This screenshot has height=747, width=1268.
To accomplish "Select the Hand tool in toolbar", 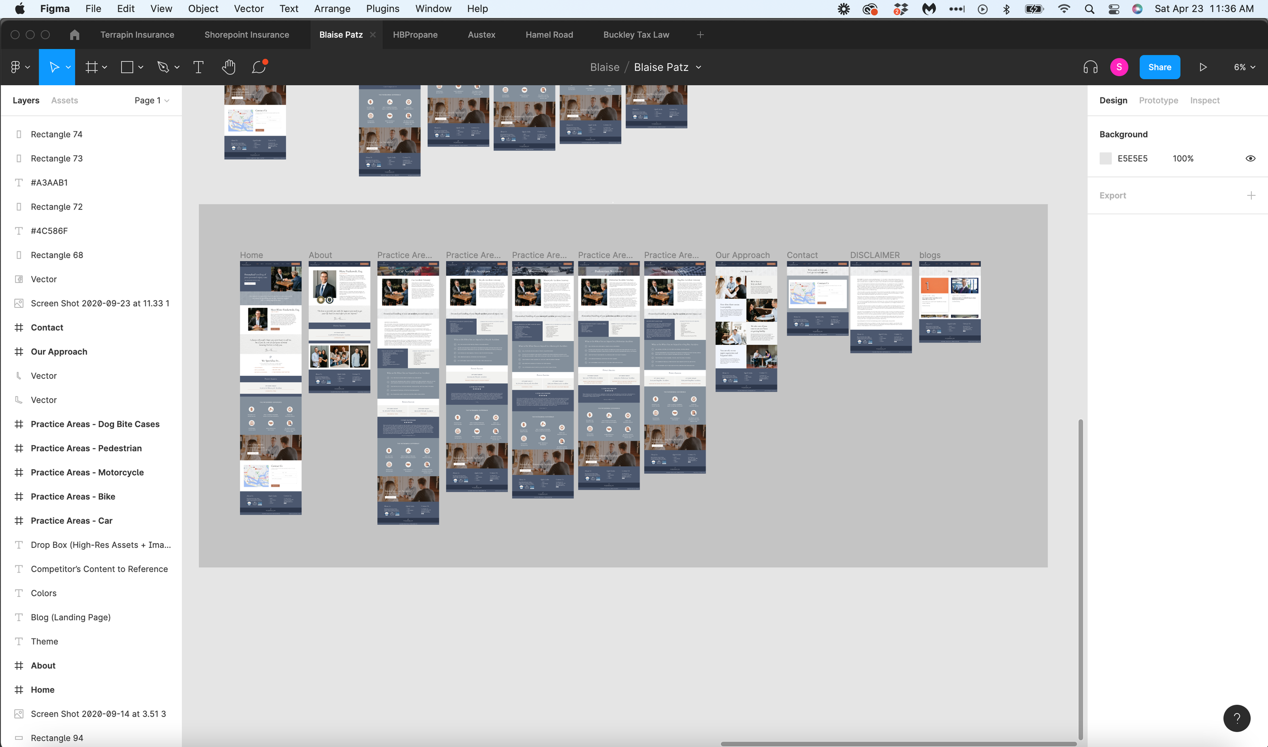I will point(229,67).
